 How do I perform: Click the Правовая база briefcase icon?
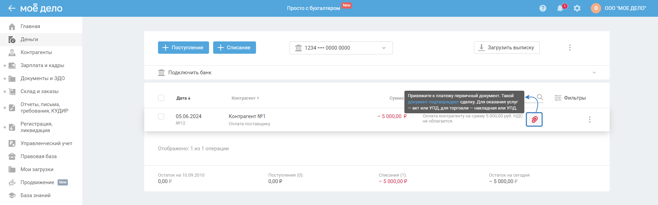pyautogui.click(x=12, y=156)
